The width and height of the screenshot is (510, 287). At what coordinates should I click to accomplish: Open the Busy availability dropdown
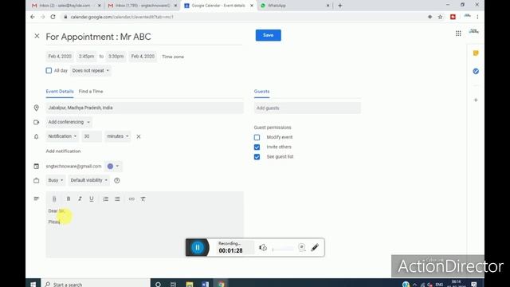tap(56, 180)
